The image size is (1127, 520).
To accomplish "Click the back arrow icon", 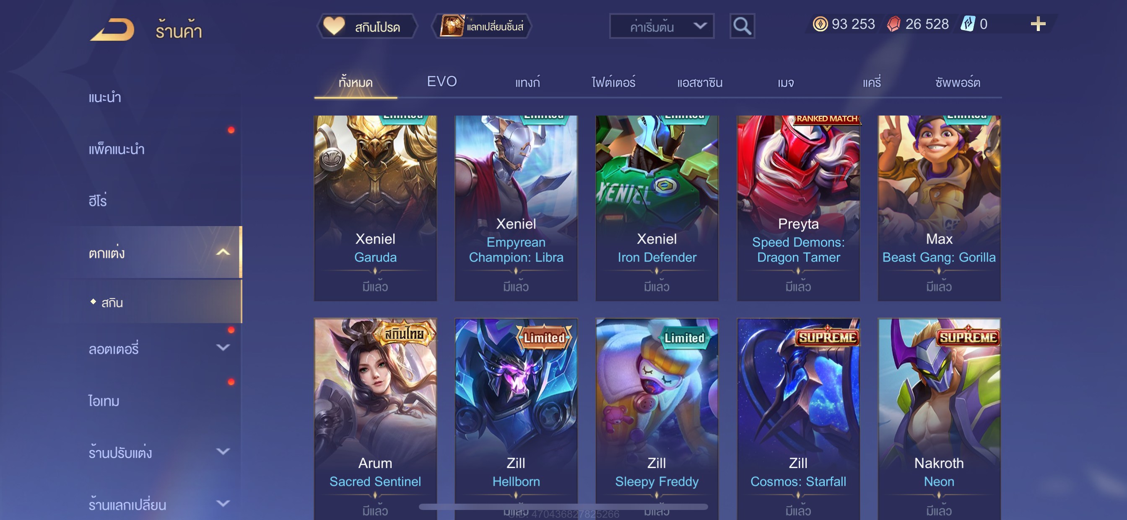I will [x=112, y=30].
